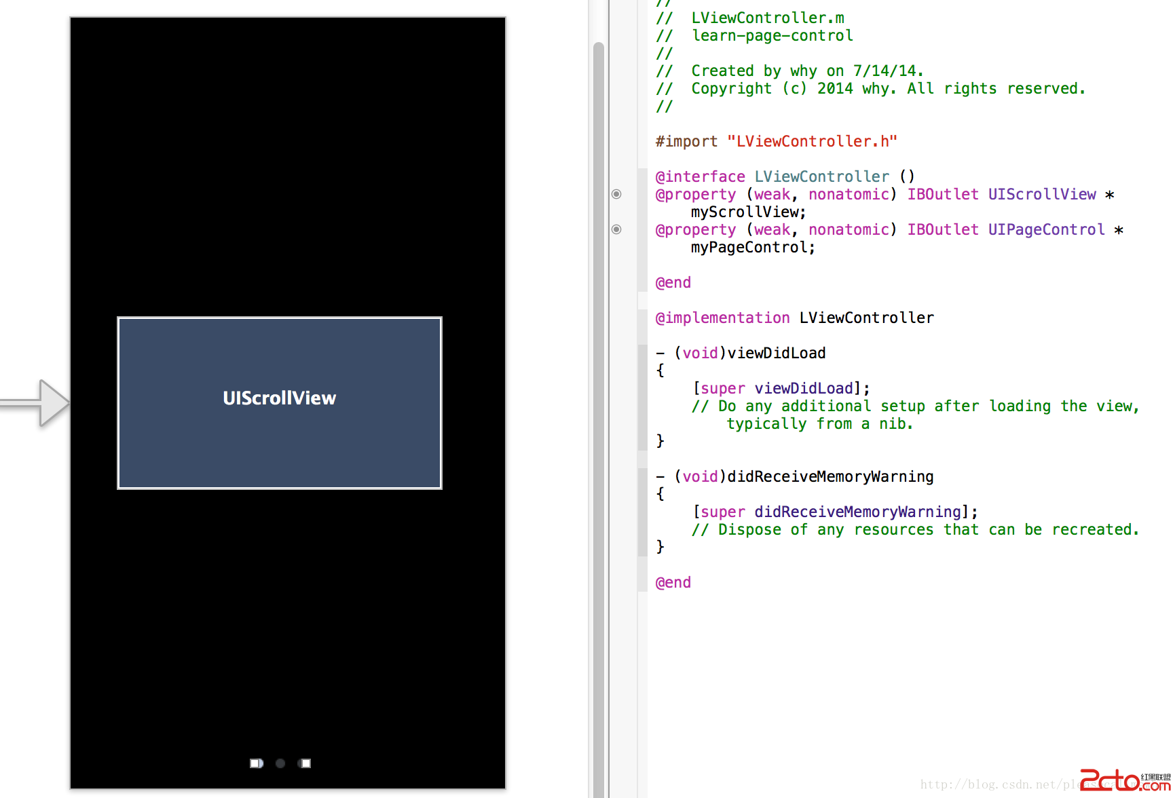Click the "LViewController.h" import string
The image size is (1173, 798).
tap(812, 142)
